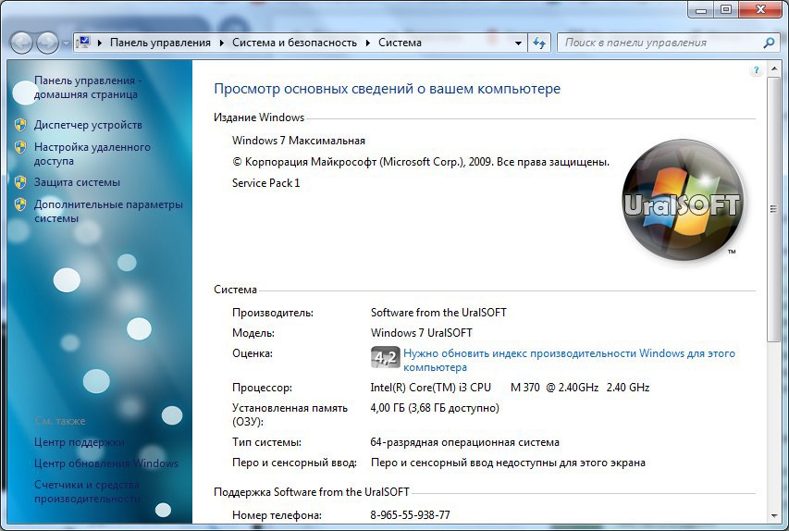Click the 4,2 performance rating badge
Screen dimensions: 789x531
(386, 357)
